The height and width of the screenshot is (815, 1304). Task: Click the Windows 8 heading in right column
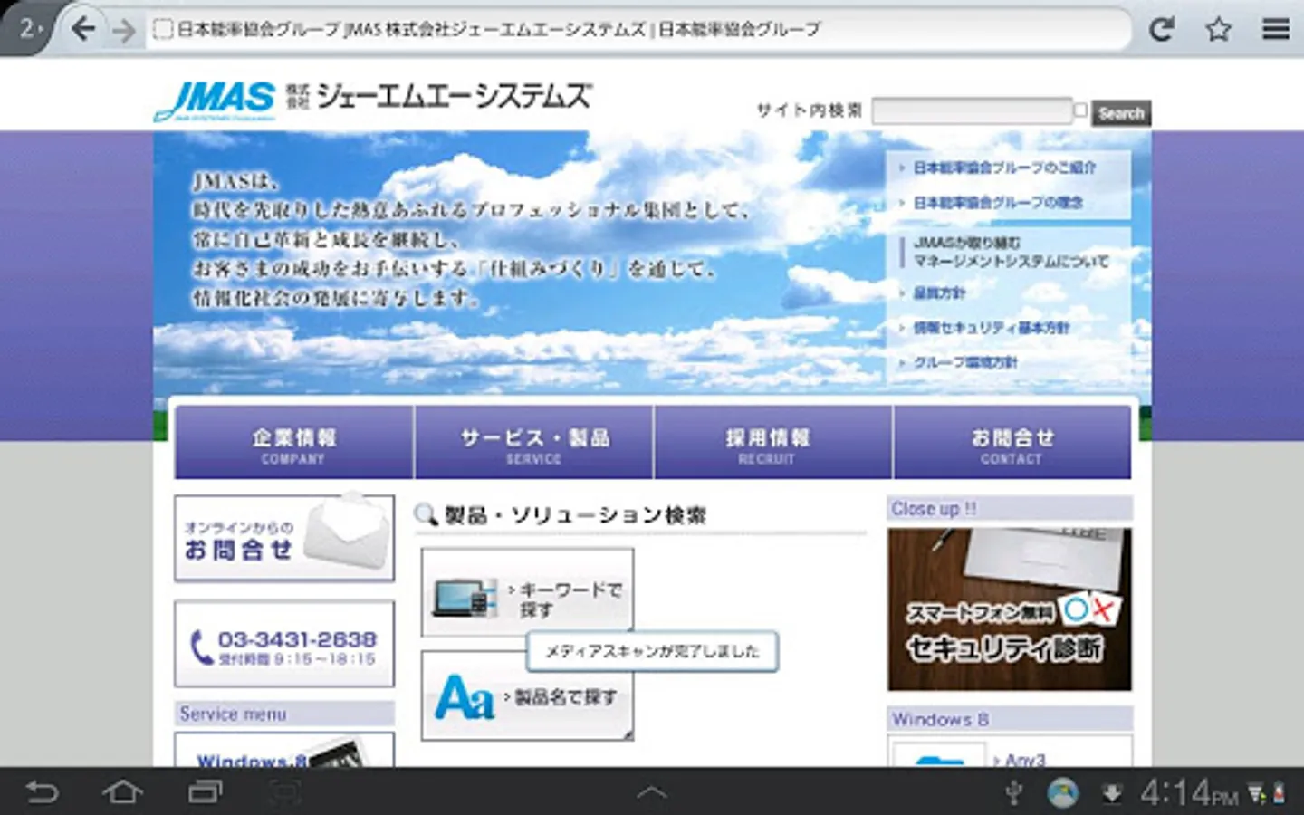(1010, 719)
